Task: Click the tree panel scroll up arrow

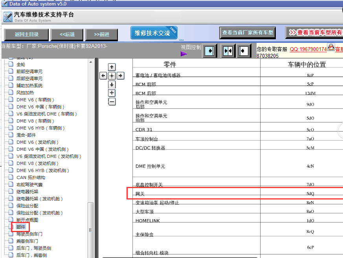Action: [x=91, y=62]
